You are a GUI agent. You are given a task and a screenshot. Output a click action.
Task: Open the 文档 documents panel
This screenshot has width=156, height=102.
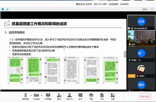click(102, 97)
